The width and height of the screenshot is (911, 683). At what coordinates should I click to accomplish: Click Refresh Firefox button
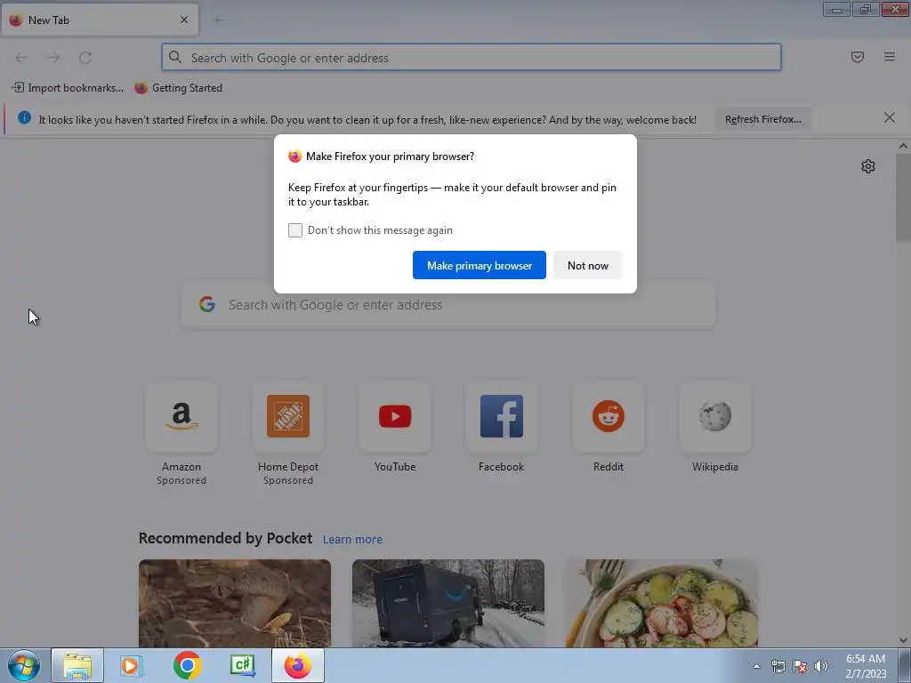coord(762,119)
